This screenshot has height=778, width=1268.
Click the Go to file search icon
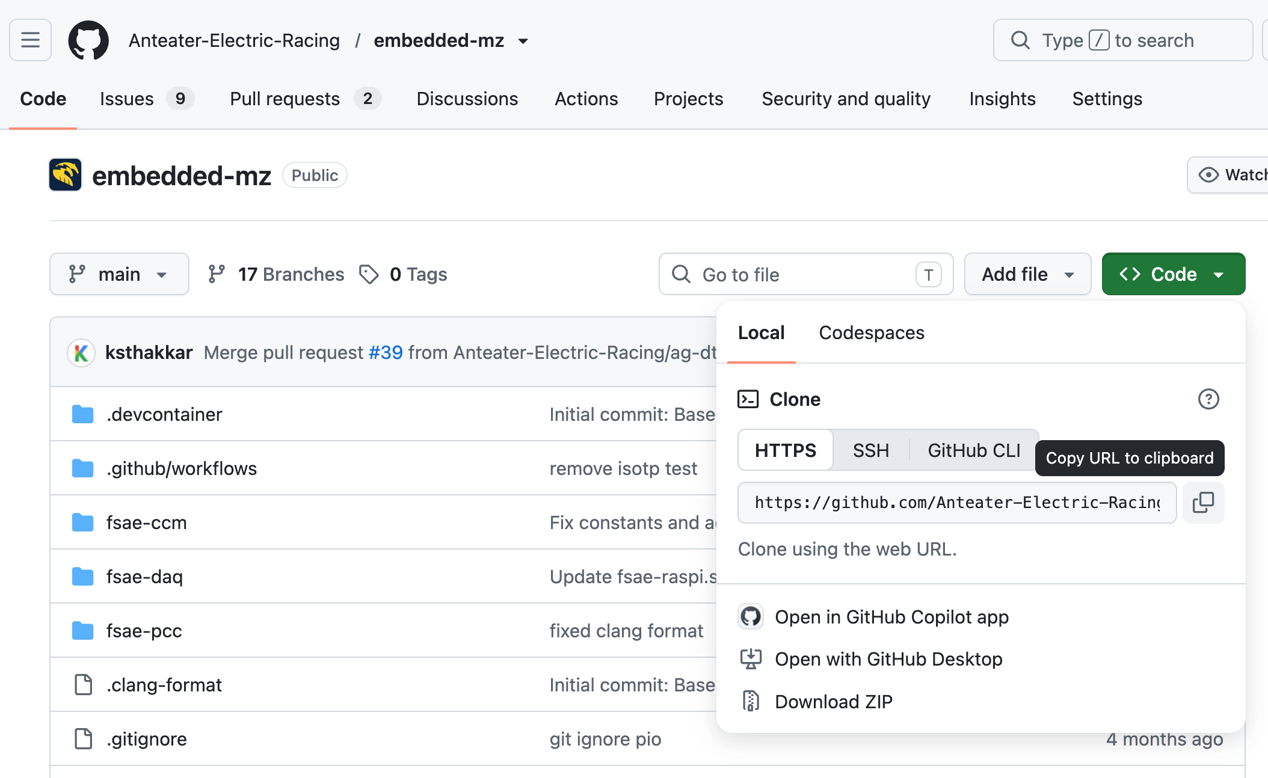click(681, 274)
